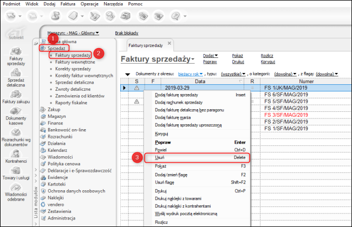Click the Rozrachunki wg dokumentów icon
This screenshot has height=227, width=352.
15,134
